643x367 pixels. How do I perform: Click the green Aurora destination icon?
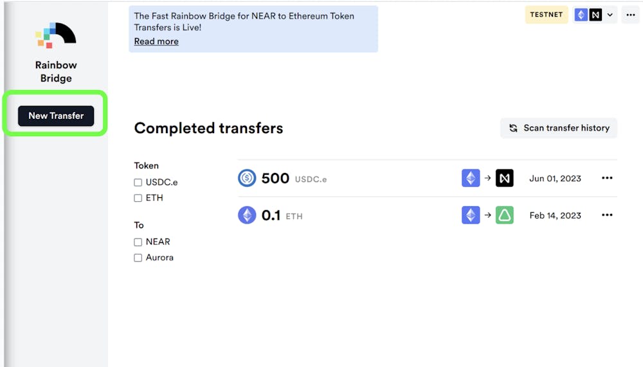tap(504, 215)
